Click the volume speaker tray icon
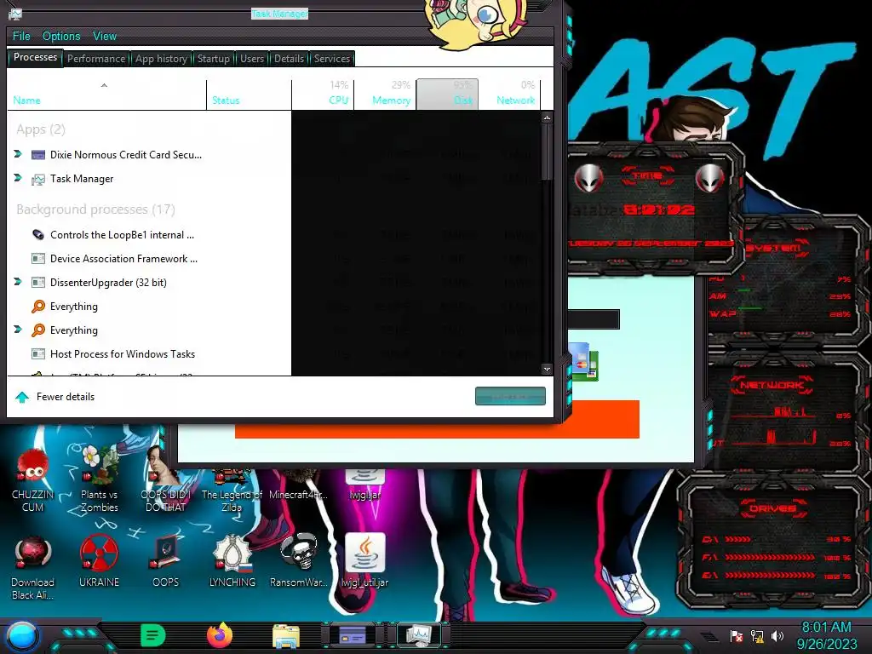The height and width of the screenshot is (654, 872). (777, 635)
